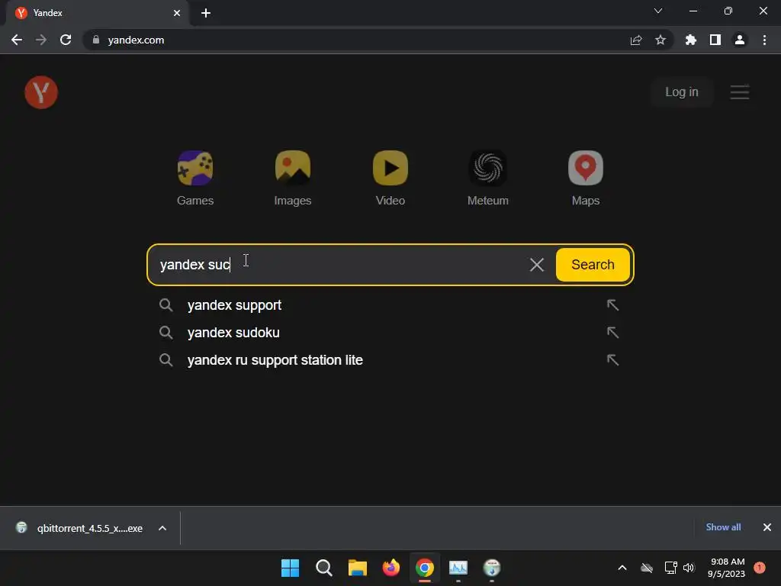Image resolution: width=781 pixels, height=586 pixels.
Task: Fill query using 'station lite' suggestion arrow
Action: tap(612, 360)
